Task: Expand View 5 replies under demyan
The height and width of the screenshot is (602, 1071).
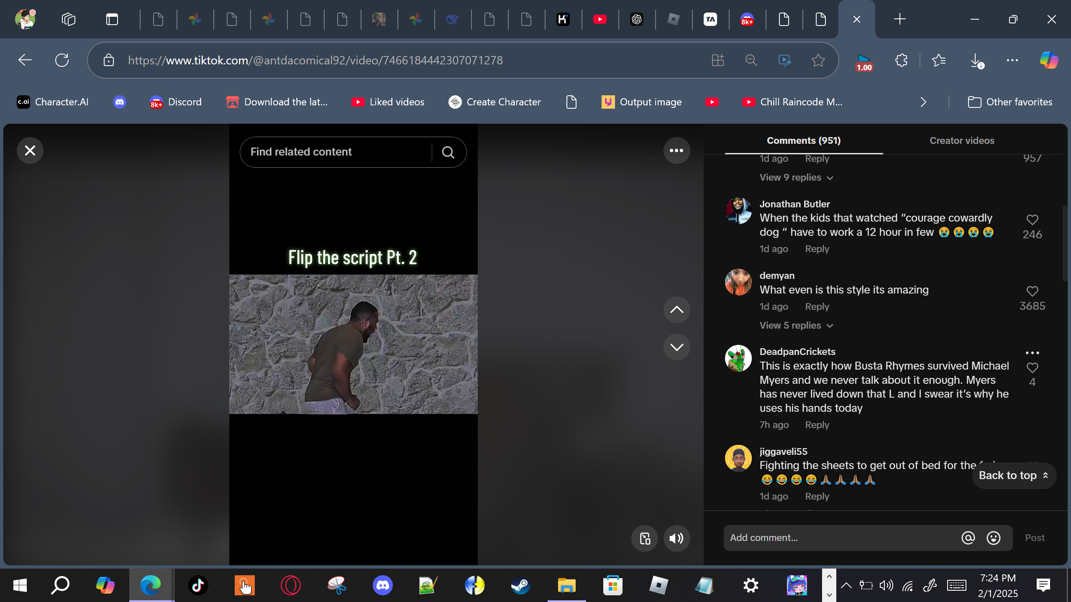Action: 796,326
